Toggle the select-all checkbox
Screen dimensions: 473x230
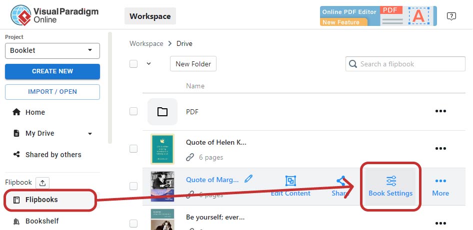(133, 64)
